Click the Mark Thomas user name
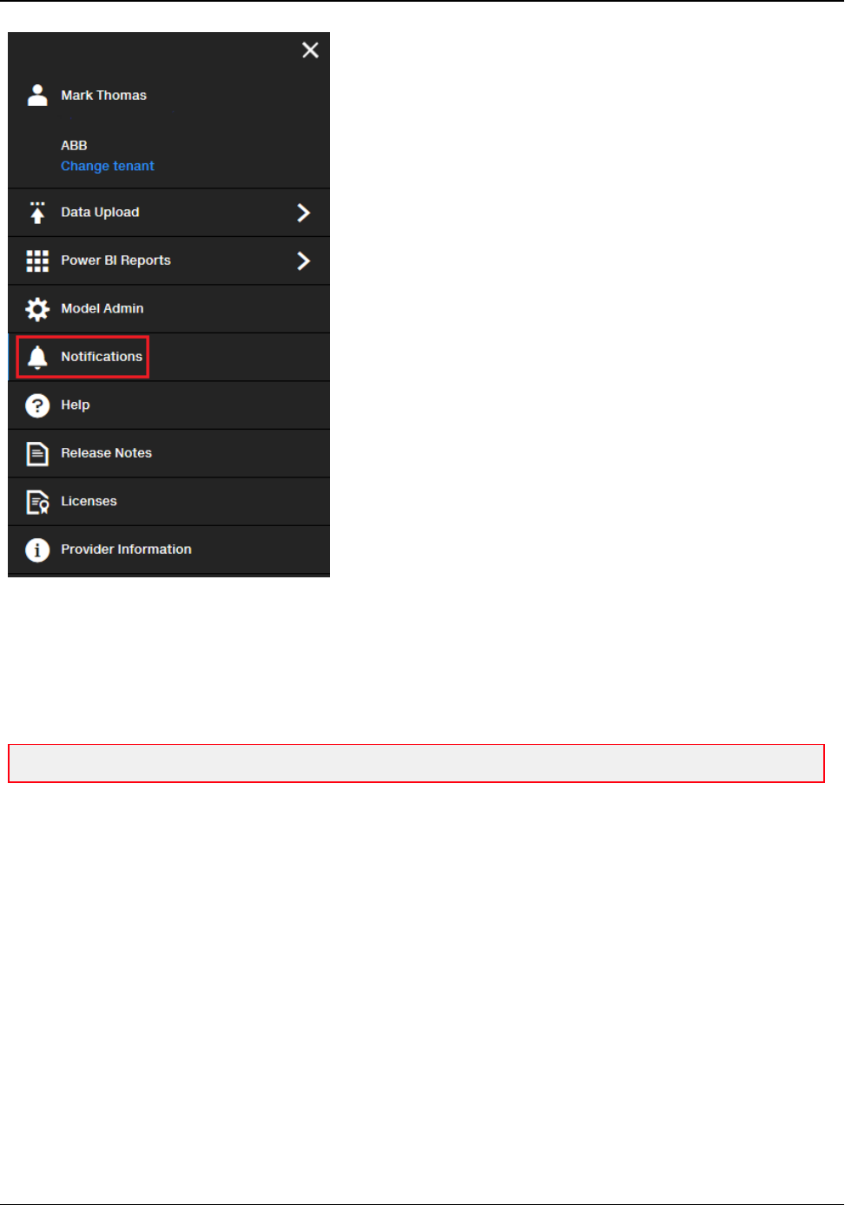 click(103, 95)
